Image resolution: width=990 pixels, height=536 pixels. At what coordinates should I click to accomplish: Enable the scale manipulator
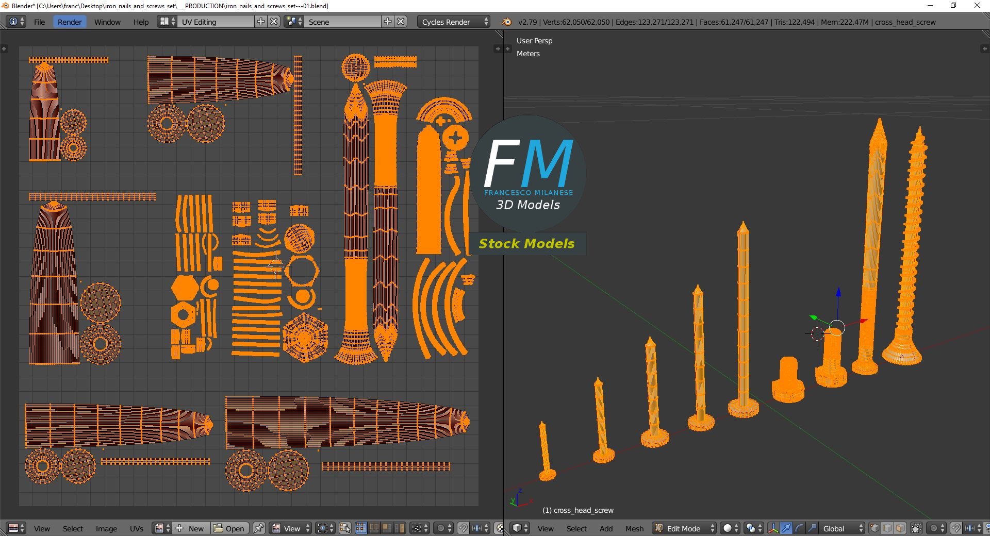coord(812,528)
